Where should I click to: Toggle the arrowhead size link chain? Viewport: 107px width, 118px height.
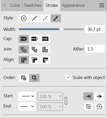point(66,101)
